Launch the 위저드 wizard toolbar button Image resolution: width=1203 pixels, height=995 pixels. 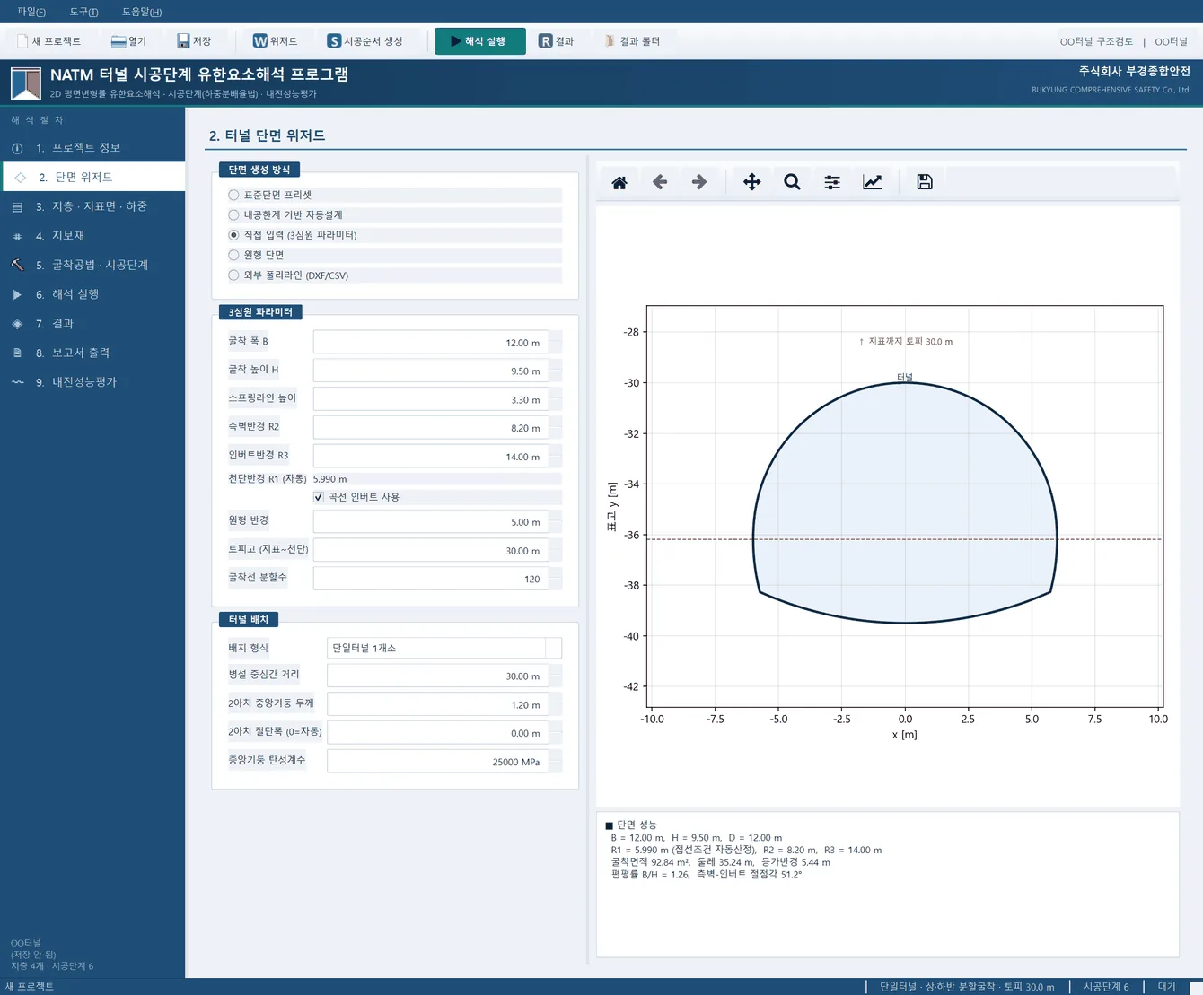click(x=275, y=41)
